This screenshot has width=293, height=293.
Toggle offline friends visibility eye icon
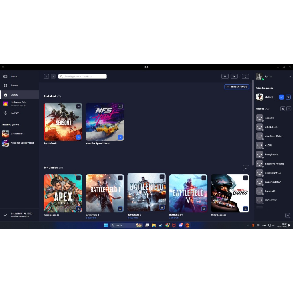click(x=282, y=109)
